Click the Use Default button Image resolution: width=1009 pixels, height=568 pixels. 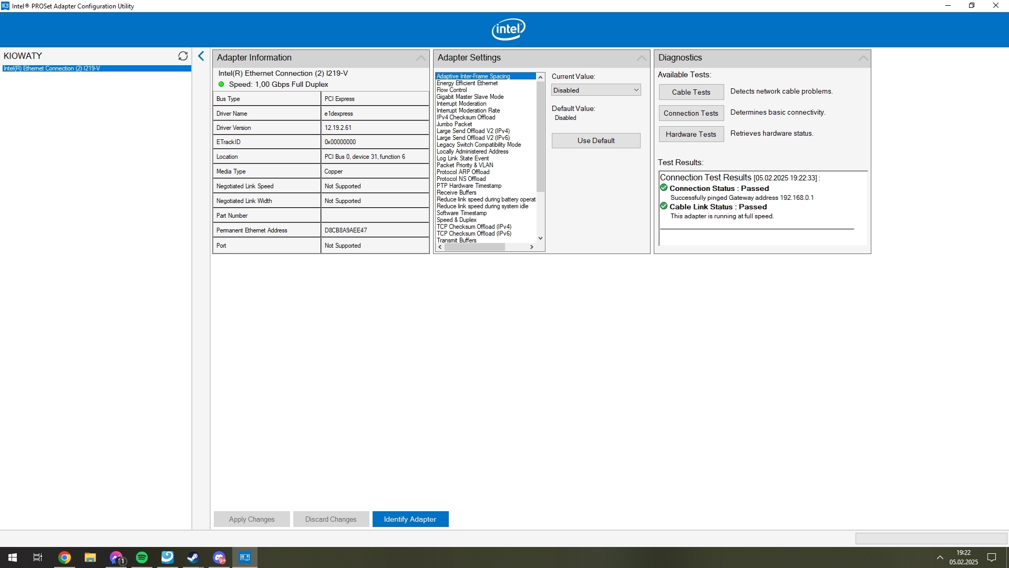pos(596,140)
